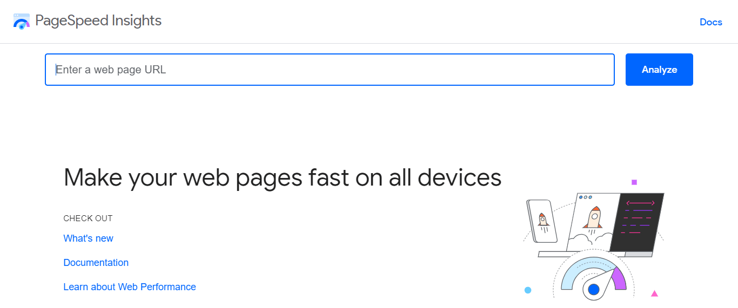738x308 pixels.
Task: Click the CHECK OUT label
Action: point(88,218)
